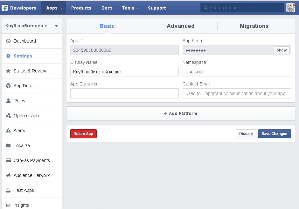Click the Insights chart icon
Screen dimensions: 299x209
point(8,205)
